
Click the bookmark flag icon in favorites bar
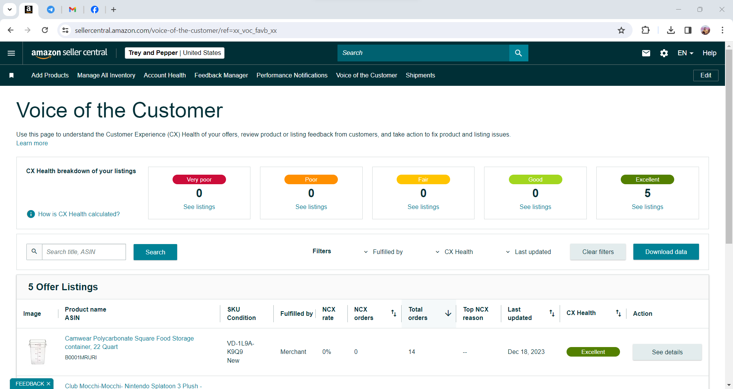coord(11,76)
